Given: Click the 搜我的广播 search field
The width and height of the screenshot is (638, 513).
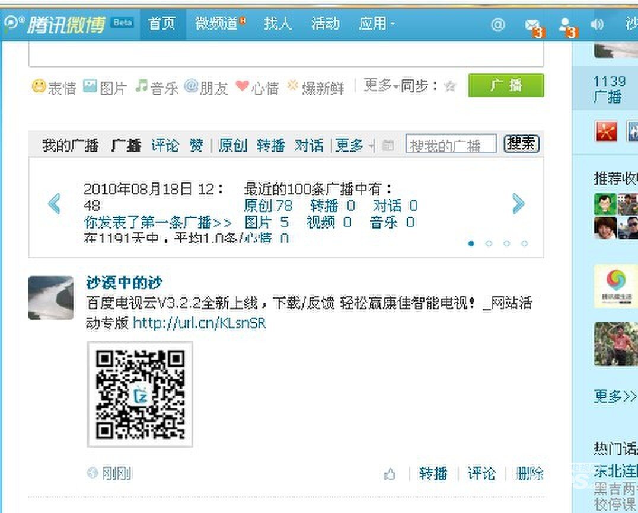Looking at the screenshot, I should [x=451, y=144].
